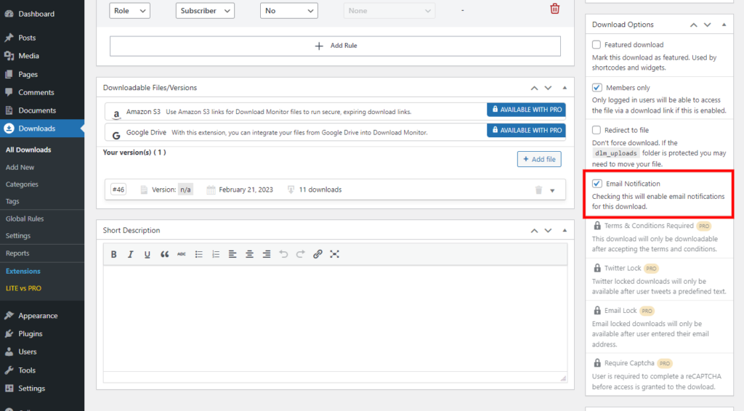The image size is (744, 411).
Task: Align text left in editor
Action: point(232,254)
